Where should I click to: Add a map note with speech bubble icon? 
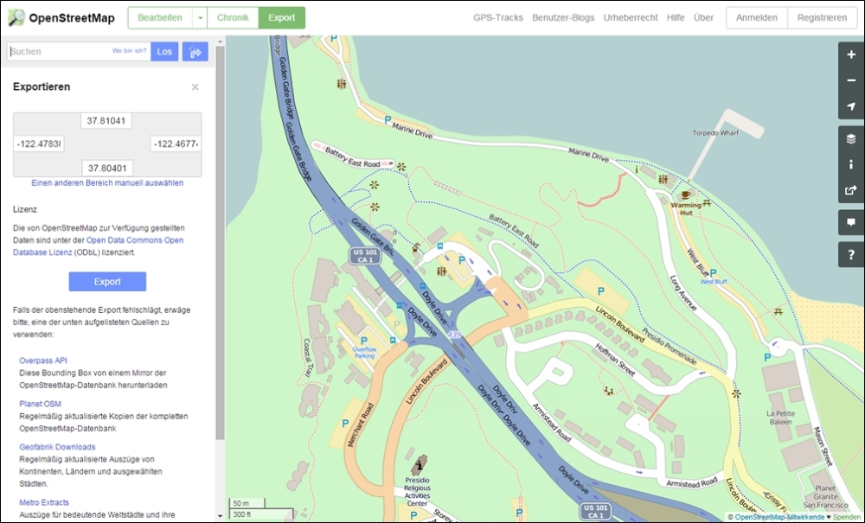point(850,223)
